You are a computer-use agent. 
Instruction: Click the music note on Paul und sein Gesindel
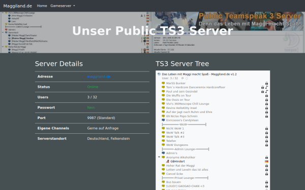tap(266, 91)
